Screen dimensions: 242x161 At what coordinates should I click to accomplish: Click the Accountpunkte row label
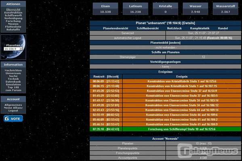pyautogui.click(x=128, y=158)
